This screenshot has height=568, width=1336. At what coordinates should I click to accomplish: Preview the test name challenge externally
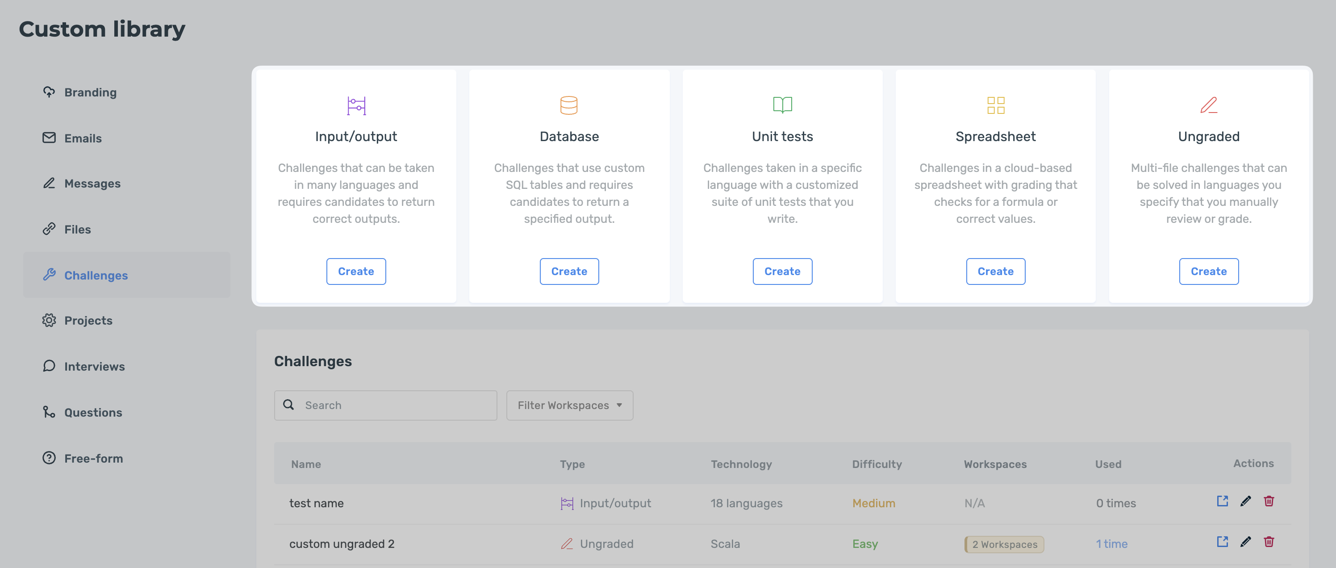pos(1223,501)
